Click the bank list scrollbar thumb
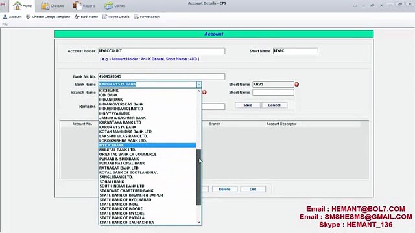This screenshot has height=233, width=415. 199,177
